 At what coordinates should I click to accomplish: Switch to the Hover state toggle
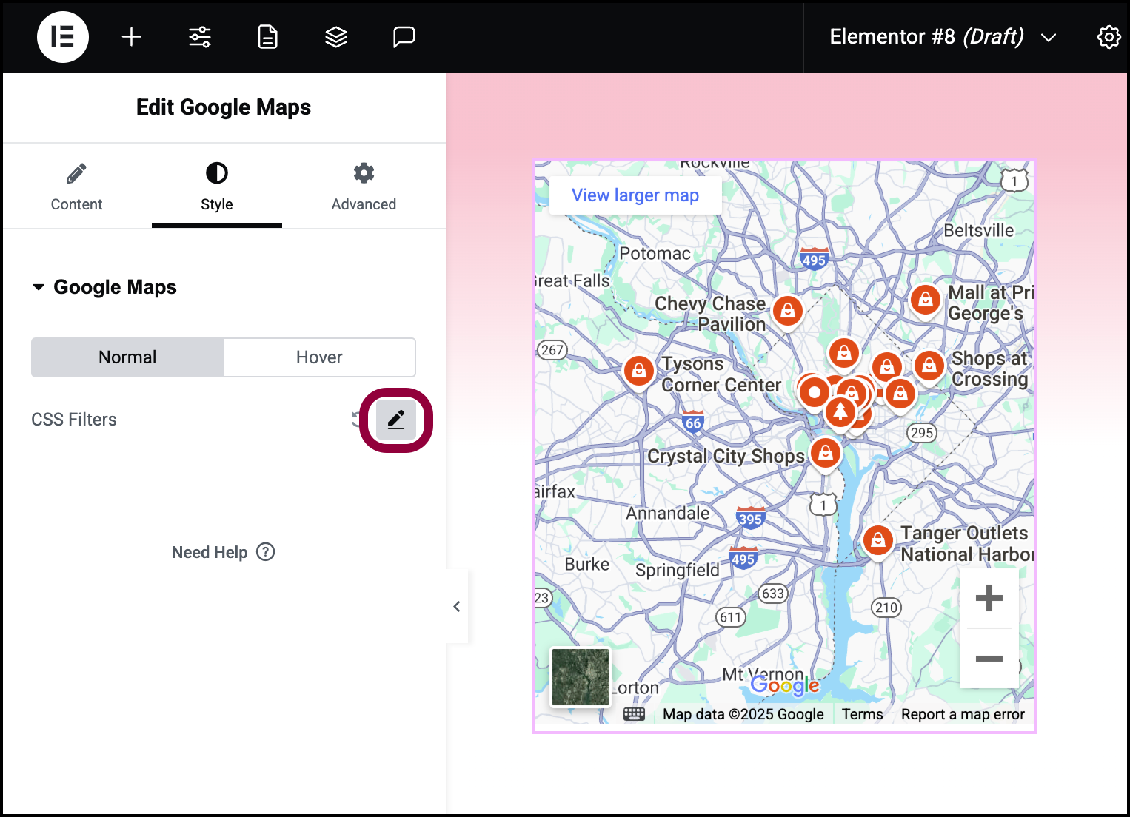[319, 357]
